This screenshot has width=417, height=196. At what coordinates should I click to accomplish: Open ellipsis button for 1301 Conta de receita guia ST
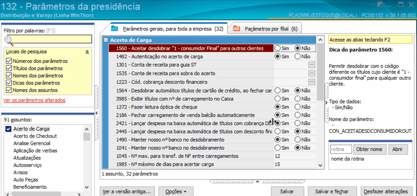[x=311, y=65]
